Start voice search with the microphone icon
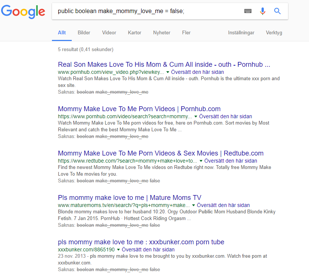This screenshot has height=273, width=309. point(263,11)
